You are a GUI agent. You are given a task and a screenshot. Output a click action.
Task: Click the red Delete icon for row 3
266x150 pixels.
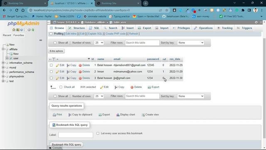(x=80, y=78)
